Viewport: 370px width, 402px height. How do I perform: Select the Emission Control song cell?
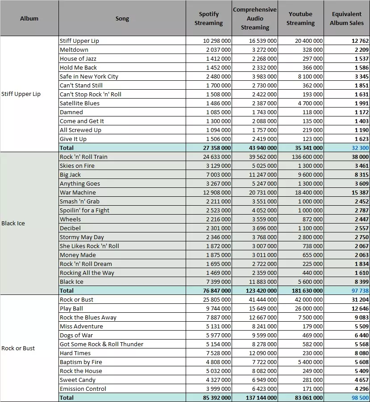[x=122, y=389]
